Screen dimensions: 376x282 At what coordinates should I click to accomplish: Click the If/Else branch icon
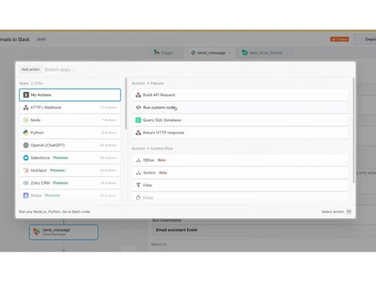tap(138, 160)
